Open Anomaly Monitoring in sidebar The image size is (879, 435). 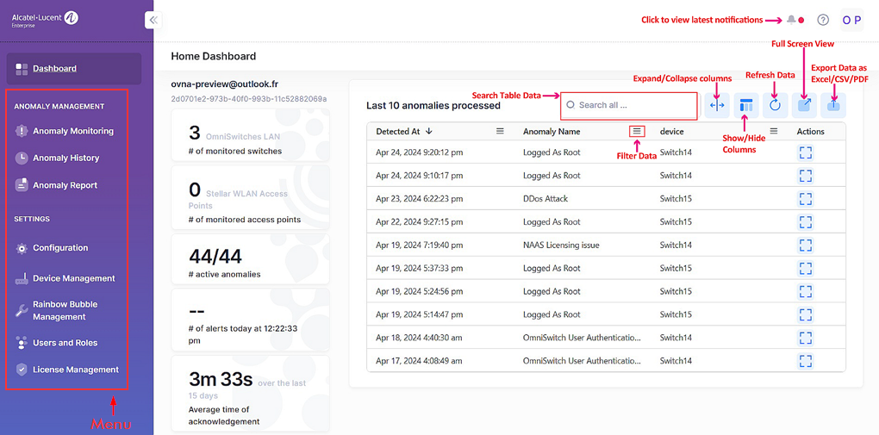click(x=72, y=131)
